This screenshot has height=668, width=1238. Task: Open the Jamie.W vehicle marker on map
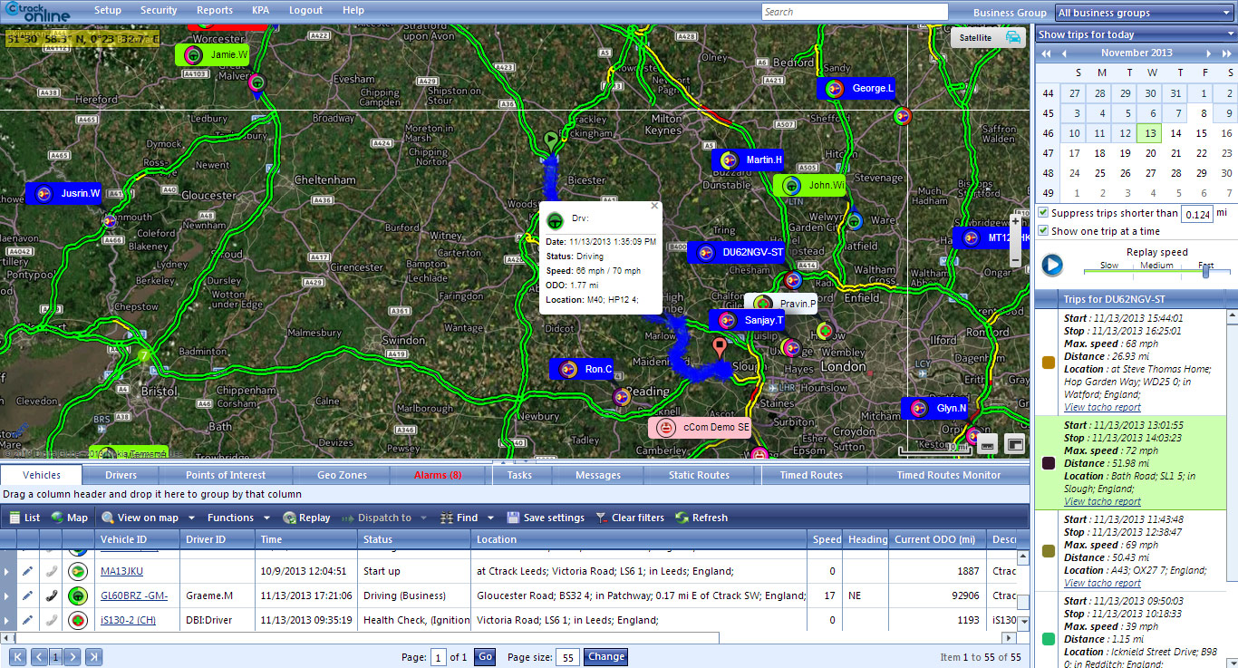click(211, 54)
